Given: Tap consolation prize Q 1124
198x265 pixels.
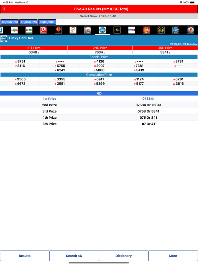Looking at the screenshot, I should [139, 79].
